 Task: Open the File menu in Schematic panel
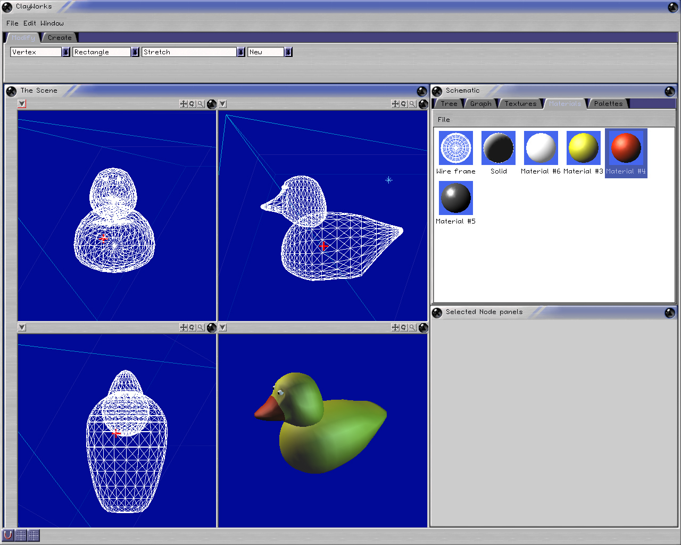(444, 120)
